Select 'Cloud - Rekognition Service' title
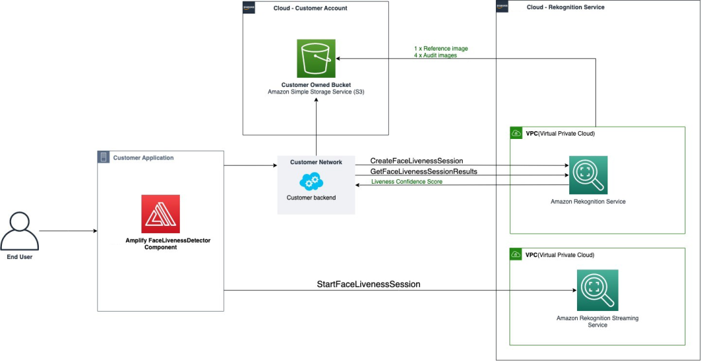 pyautogui.click(x=565, y=8)
